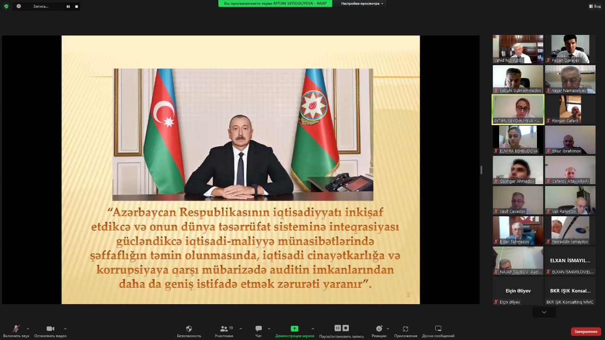Viewport: 605px width, 340px height.
Task: Select Vahid Novruzov's video thumbnail
Action: click(x=518, y=49)
